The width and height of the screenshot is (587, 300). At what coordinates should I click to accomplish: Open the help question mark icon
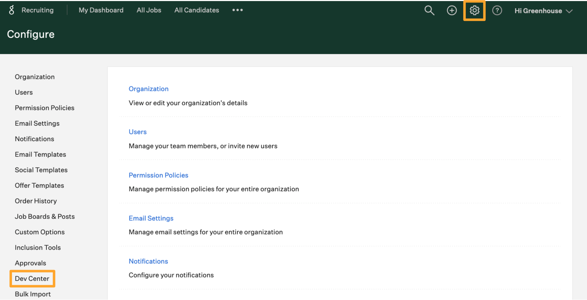pyautogui.click(x=497, y=11)
